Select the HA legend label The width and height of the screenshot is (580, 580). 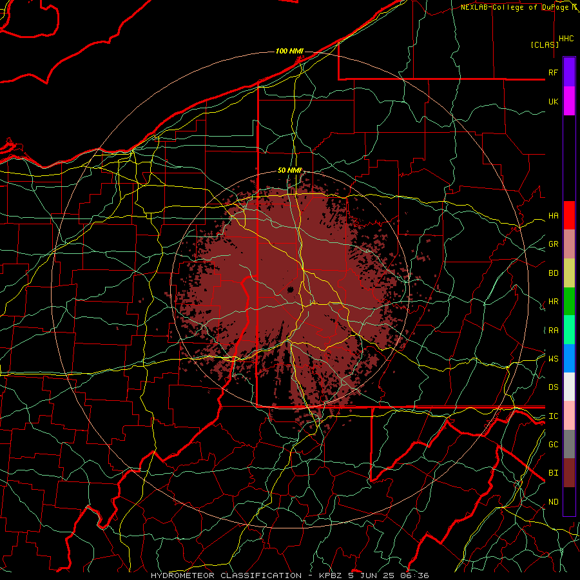coord(553,216)
